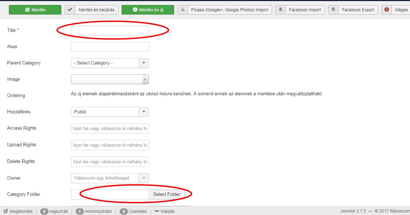Open Picasa (Google+, Google Photos) Import
410x215 pixels.
click(225, 10)
